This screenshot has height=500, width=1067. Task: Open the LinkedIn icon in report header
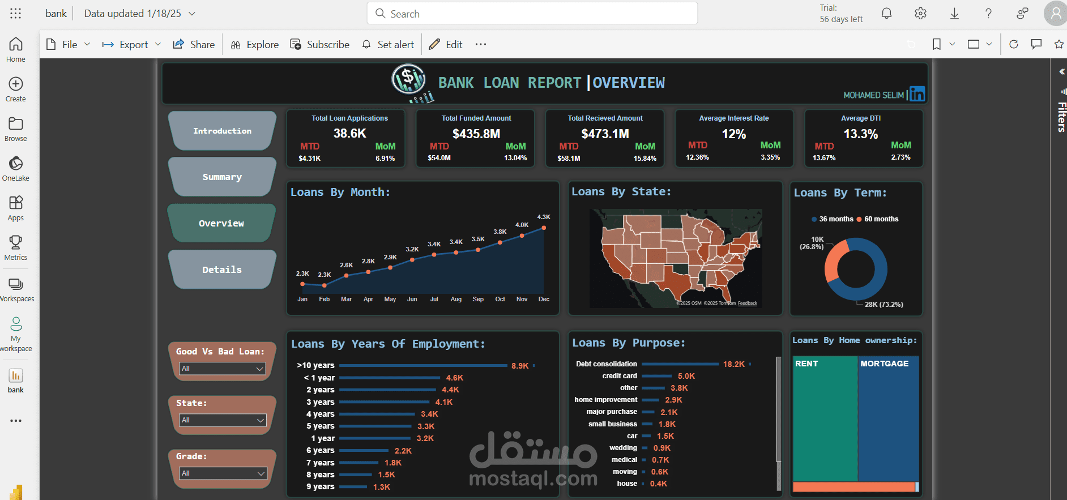pyautogui.click(x=917, y=94)
